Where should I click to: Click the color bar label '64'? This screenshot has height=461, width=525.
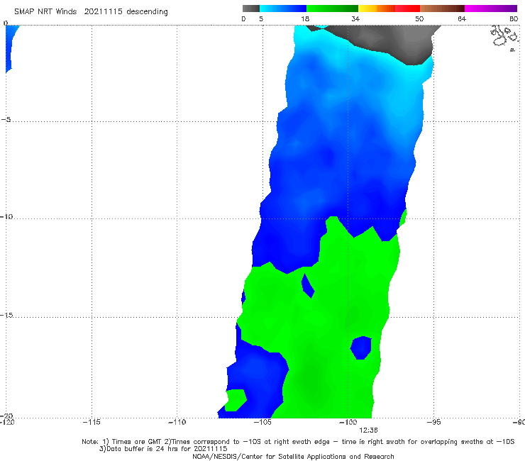pyautogui.click(x=462, y=19)
